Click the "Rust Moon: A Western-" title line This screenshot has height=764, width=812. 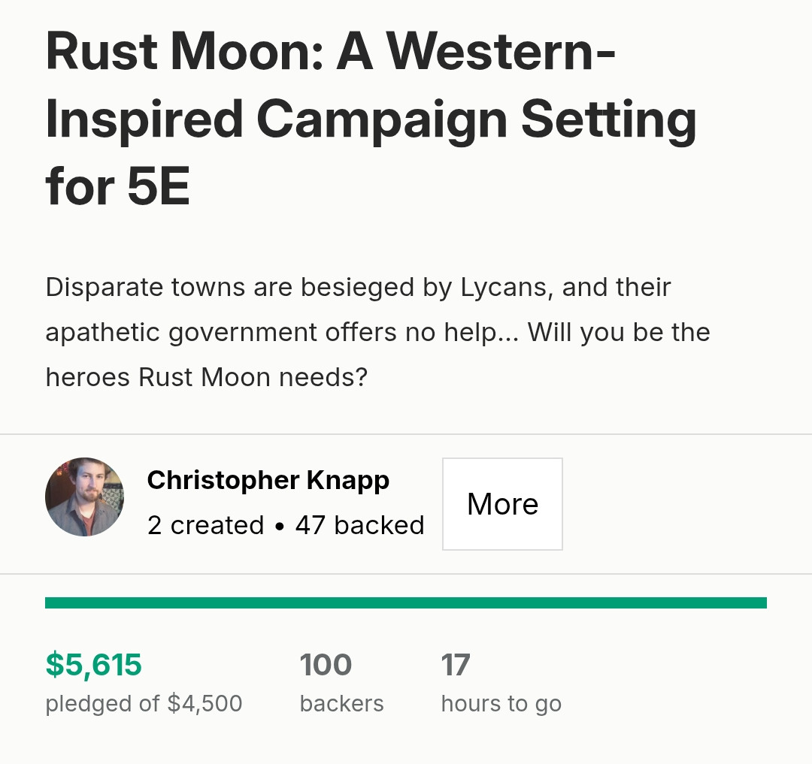[330, 52]
